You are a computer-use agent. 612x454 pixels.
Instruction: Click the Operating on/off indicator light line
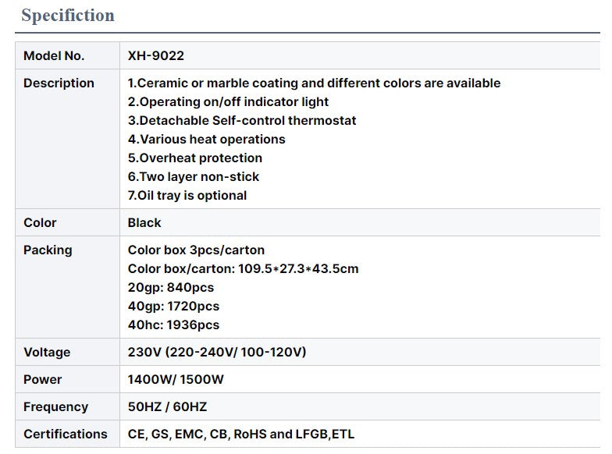[x=228, y=101]
